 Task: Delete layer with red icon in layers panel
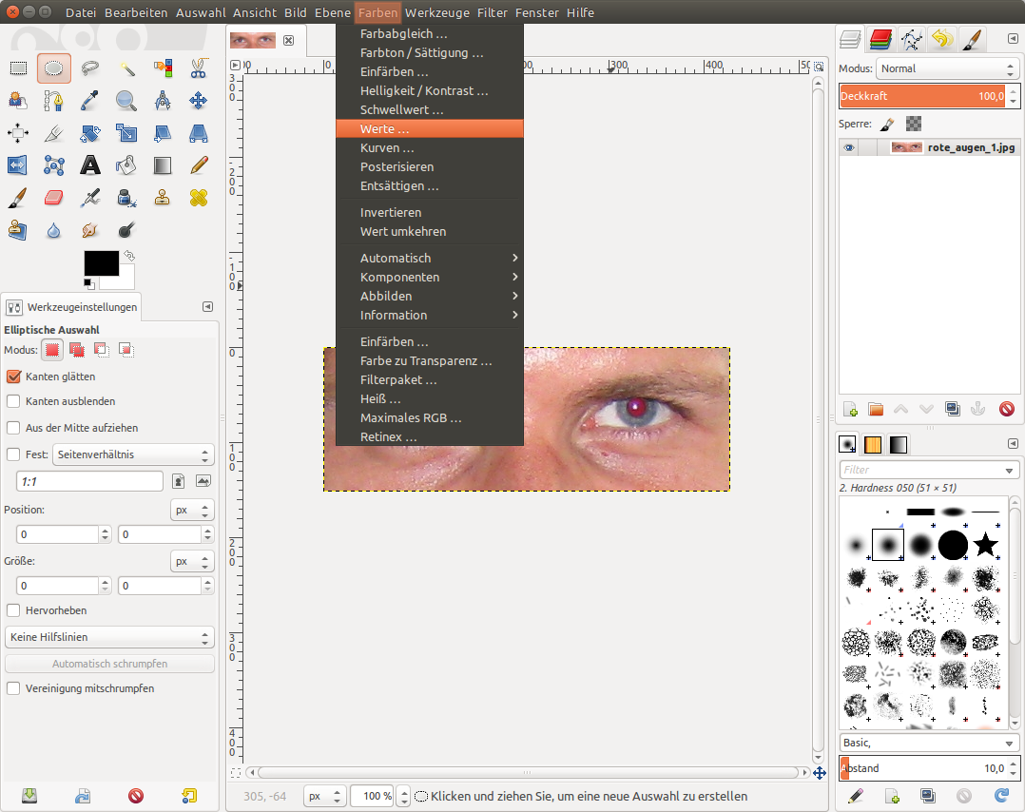click(x=1007, y=409)
